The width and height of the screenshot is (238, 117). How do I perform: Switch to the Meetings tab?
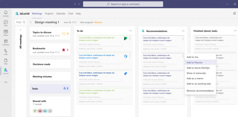tap(37, 14)
